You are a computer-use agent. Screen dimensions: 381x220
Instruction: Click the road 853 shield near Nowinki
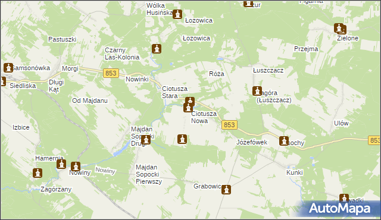coord(111,73)
